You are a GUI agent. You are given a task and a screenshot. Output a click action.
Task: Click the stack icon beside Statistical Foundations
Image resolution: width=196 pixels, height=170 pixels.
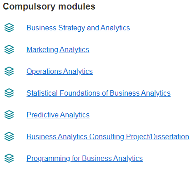[x=9, y=93]
